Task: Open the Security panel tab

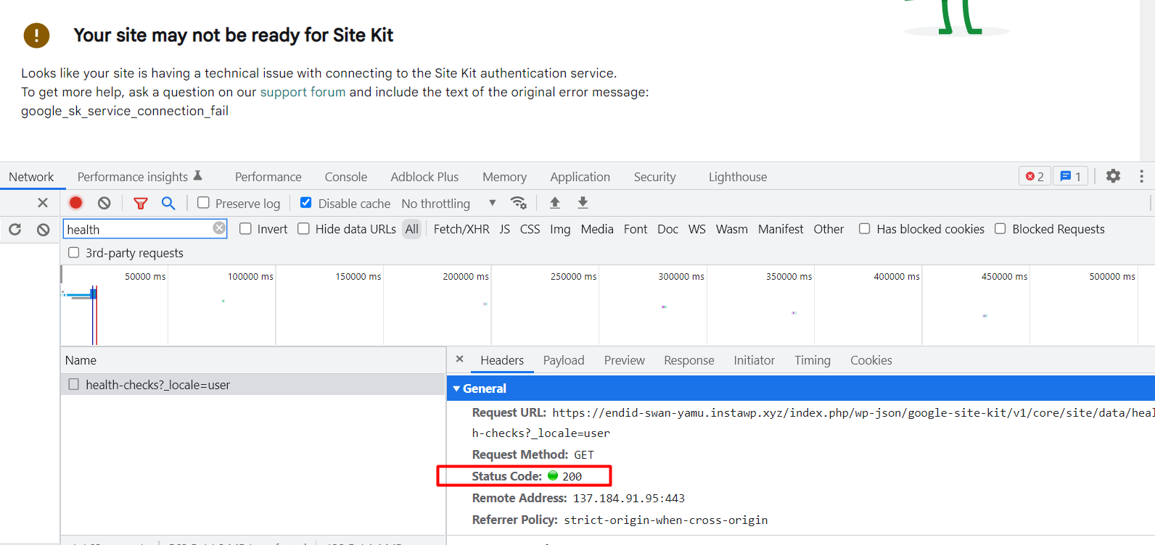Action: click(655, 177)
